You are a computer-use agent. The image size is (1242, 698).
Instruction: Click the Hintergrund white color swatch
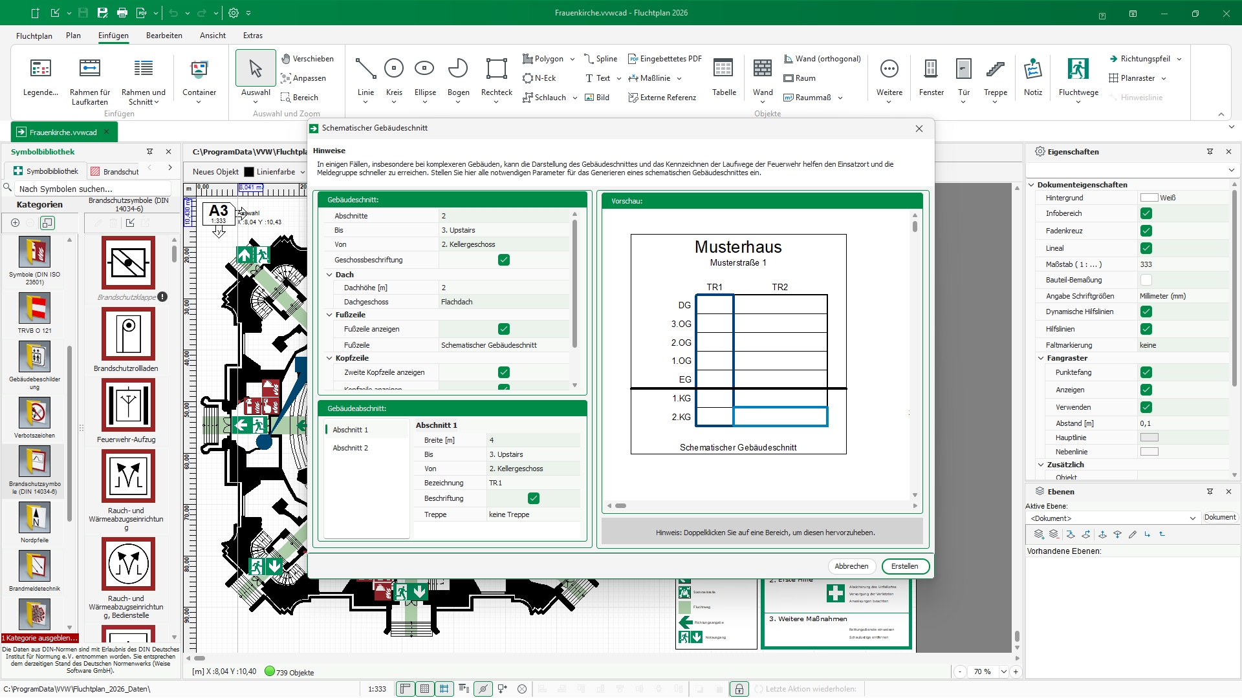1149,198
